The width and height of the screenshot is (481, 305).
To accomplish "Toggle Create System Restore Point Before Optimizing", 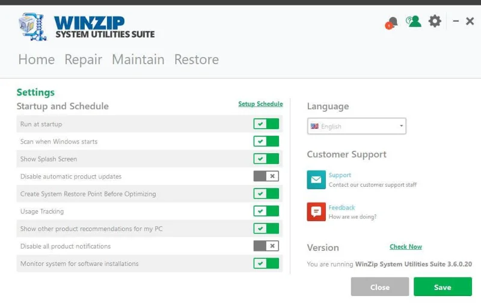I will [266, 194].
